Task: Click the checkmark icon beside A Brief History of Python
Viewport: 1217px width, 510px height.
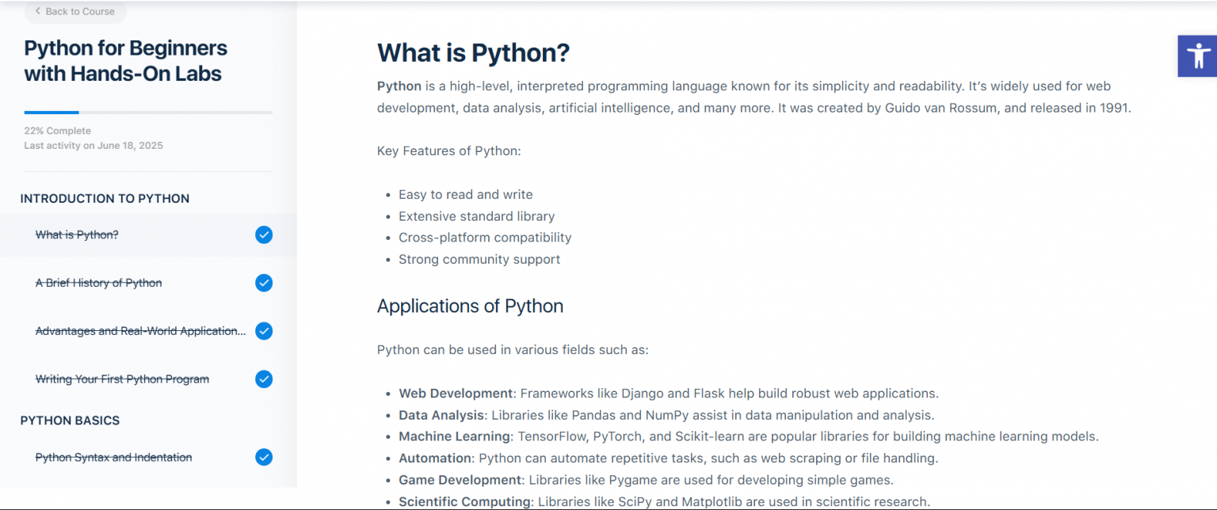Action: [x=264, y=283]
